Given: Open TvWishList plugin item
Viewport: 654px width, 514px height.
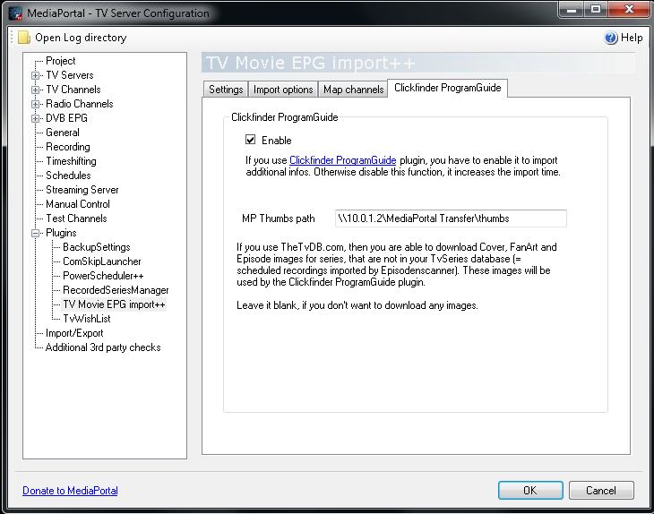Looking at the screenshot, I should [x=87, y=319].
